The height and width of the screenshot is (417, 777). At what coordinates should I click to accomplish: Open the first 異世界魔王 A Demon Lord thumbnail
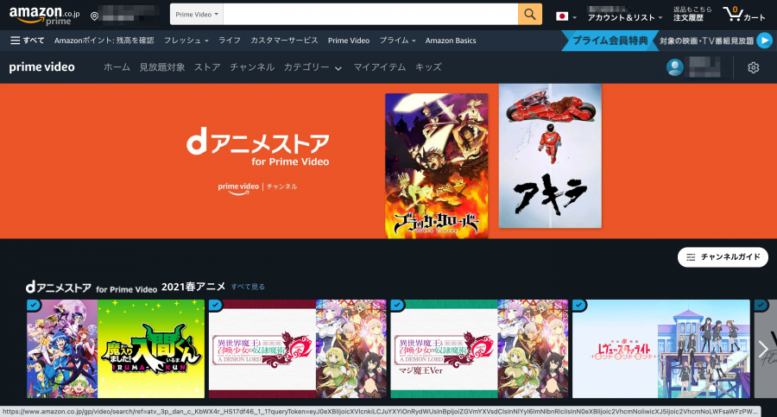[x=297, y=349]
